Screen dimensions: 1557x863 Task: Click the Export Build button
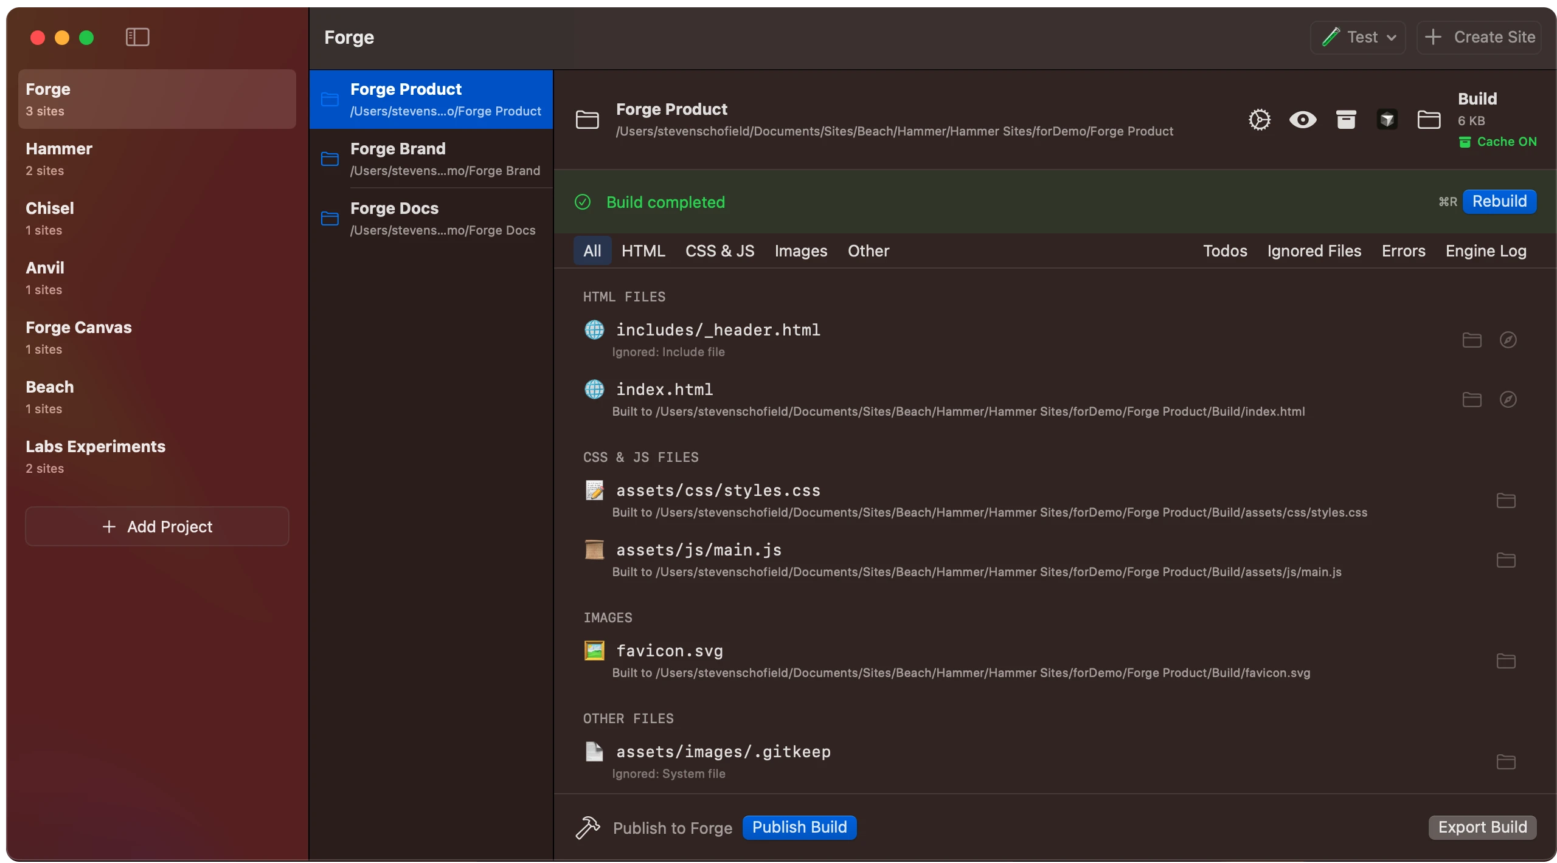click(1482, 827)
